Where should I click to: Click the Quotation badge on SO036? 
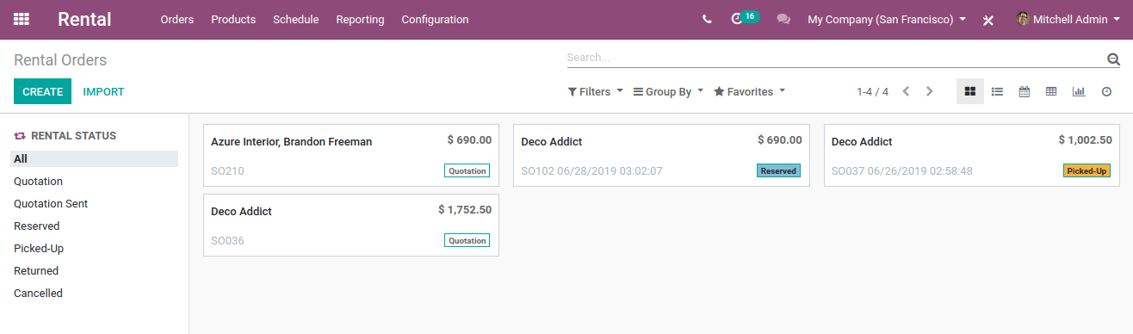[467, 240]
